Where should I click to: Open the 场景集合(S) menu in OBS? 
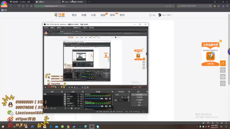click(x=77, y=28)
